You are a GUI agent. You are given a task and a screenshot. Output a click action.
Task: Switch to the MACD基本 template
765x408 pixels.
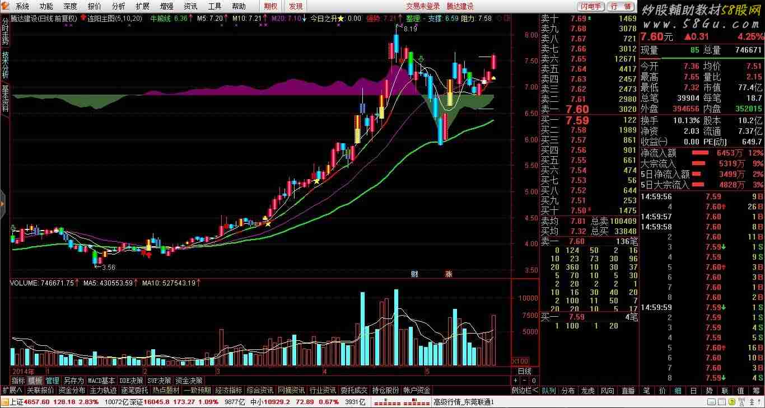pyautogui.click(x=102, y=380)
